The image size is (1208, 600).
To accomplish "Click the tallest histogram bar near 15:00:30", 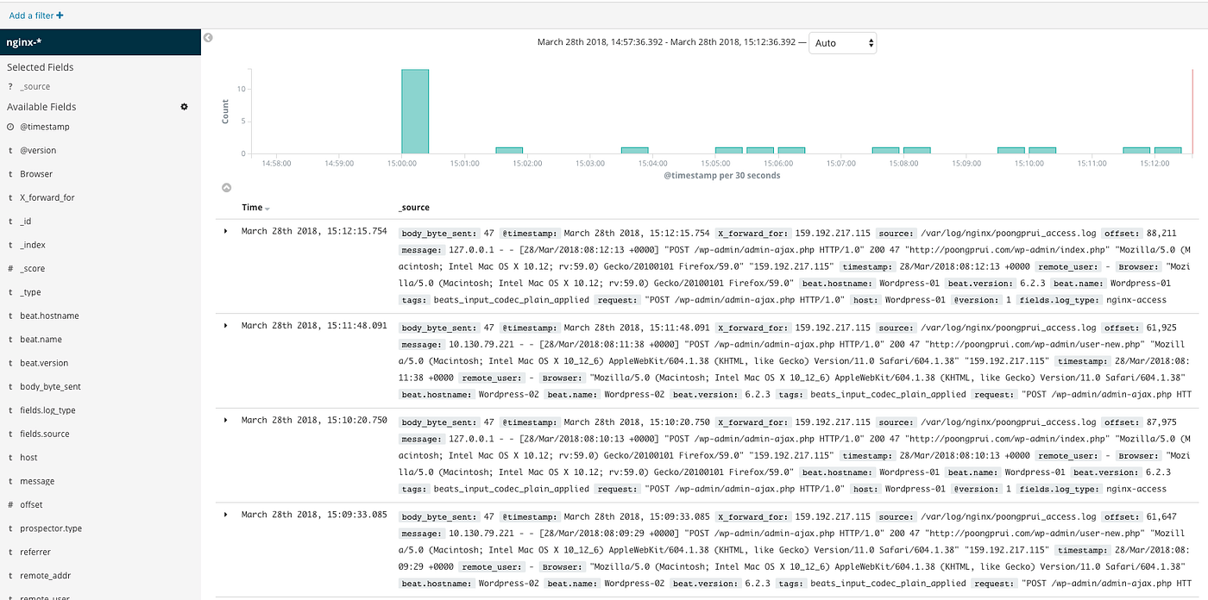I will 414,112.
